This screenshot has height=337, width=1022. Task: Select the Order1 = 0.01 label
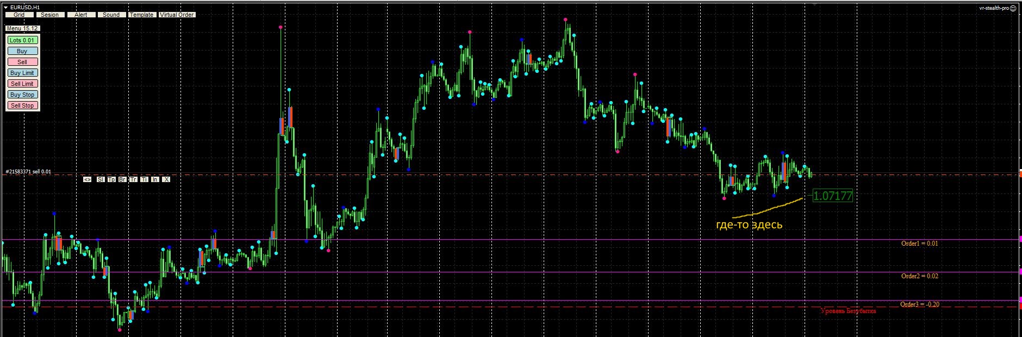(x=919, y=244)
